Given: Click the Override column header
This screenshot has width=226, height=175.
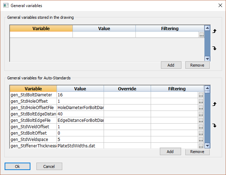Looking at the screenshot, I should (x=127, y=89).
